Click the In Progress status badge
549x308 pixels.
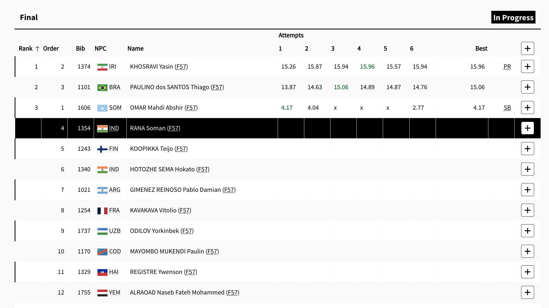[513, 18]
